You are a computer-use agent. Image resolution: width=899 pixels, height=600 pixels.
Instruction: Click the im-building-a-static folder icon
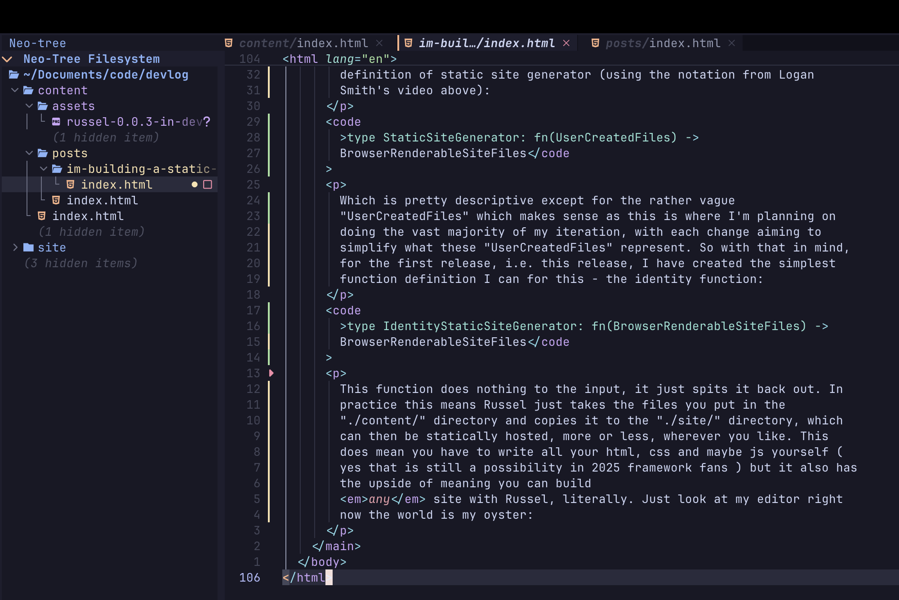[x=57, y=169]
